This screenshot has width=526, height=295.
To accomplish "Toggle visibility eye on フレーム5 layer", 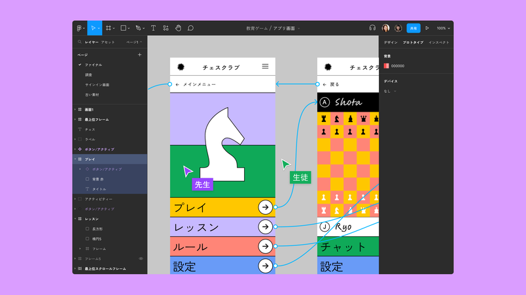I will tap(141, 258).
